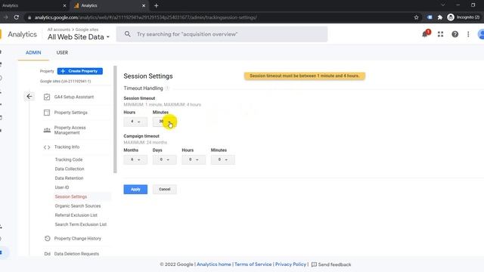
Task: Click the Property Change History clock icon
Action: coord(47,239)
